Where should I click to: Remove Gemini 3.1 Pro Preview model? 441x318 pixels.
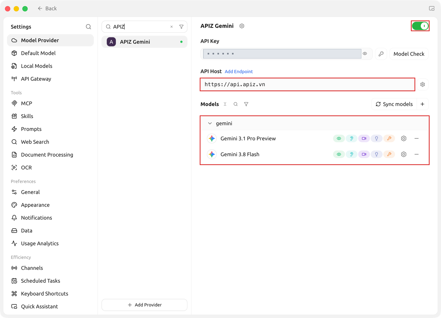[x=417, y=139]
